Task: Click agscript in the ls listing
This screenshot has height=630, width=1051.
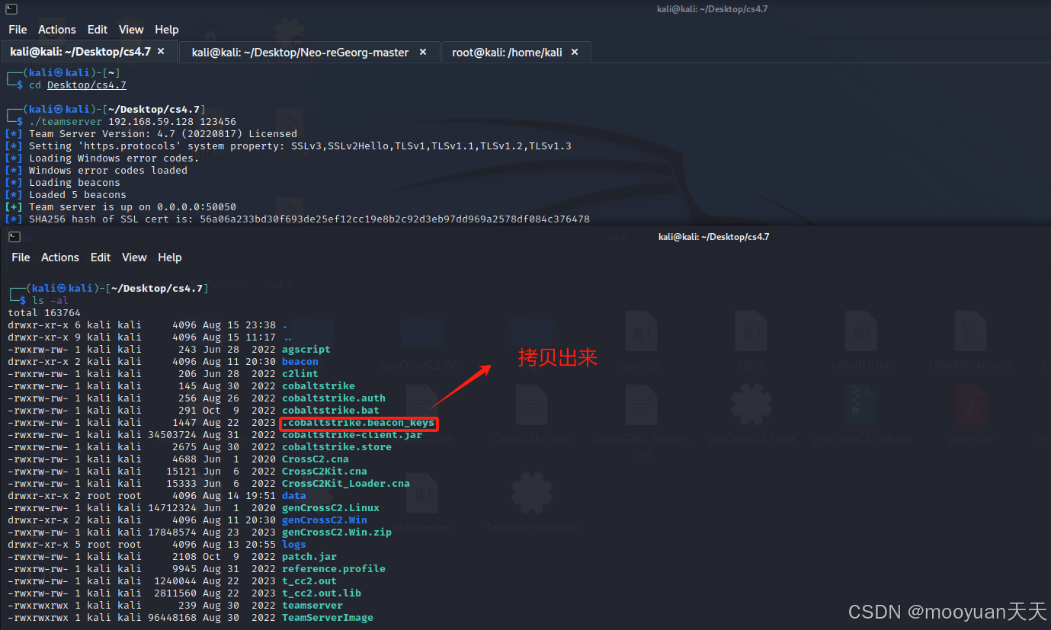Action: 306,350
